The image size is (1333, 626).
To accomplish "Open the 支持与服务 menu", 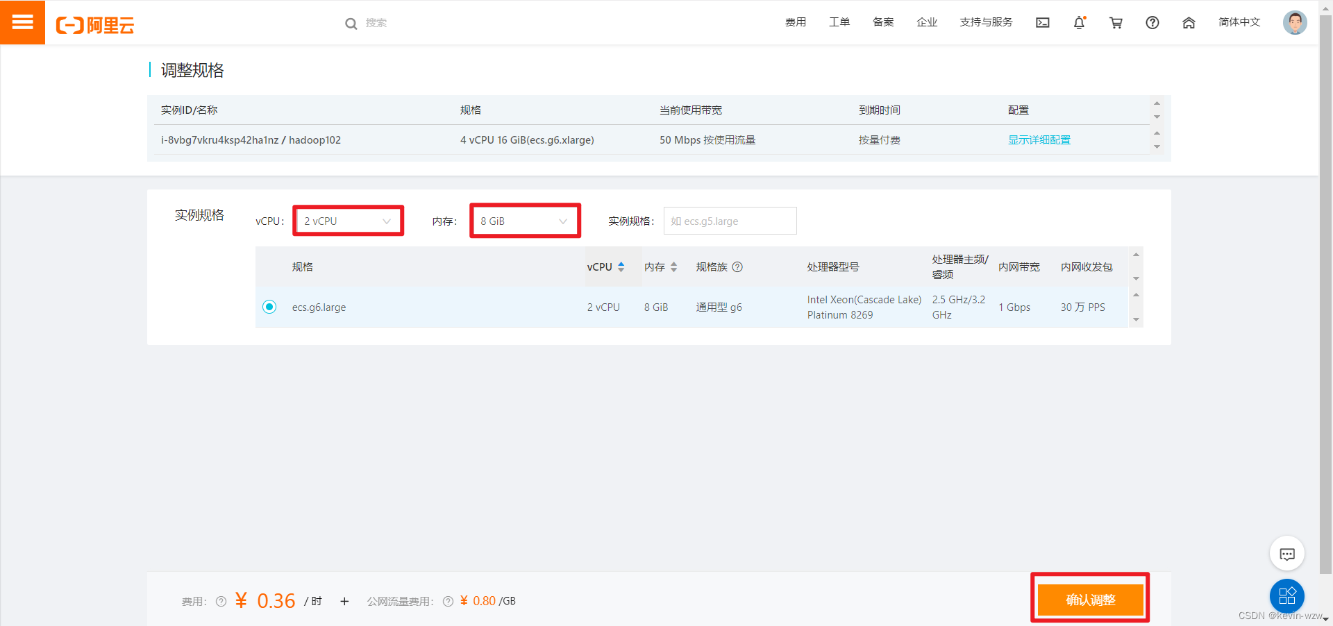I will point(986,22).
